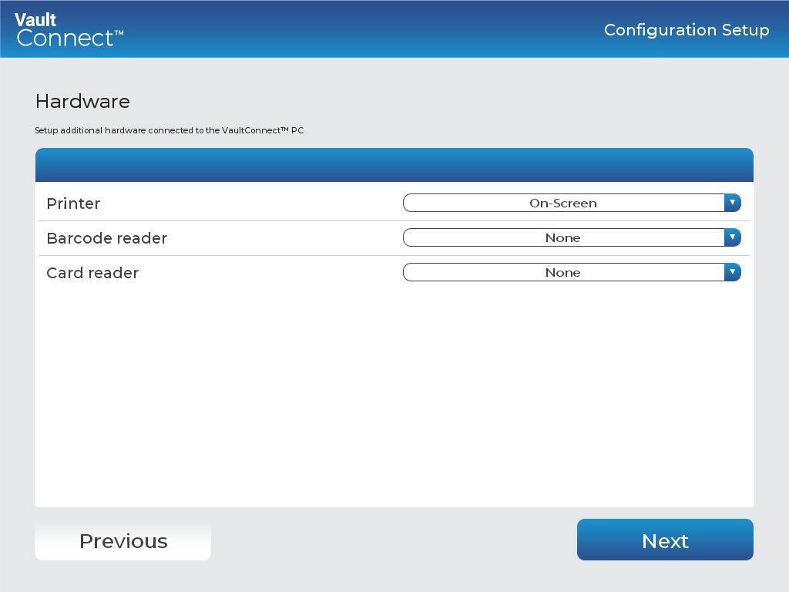Click the Barcode reader dropdown arrow icon

[x=733, y=237]
